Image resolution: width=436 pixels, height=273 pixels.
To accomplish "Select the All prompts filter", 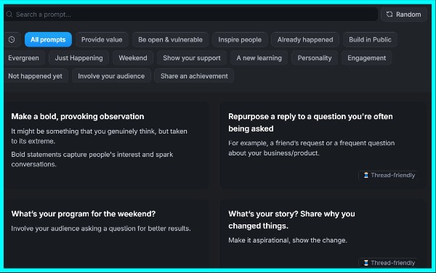I will click(x=48, y=40).
